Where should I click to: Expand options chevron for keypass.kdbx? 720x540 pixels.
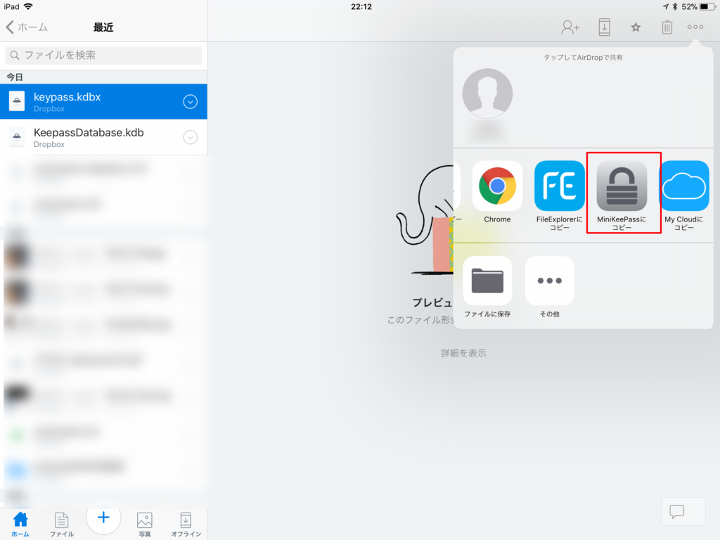[190, 101]
